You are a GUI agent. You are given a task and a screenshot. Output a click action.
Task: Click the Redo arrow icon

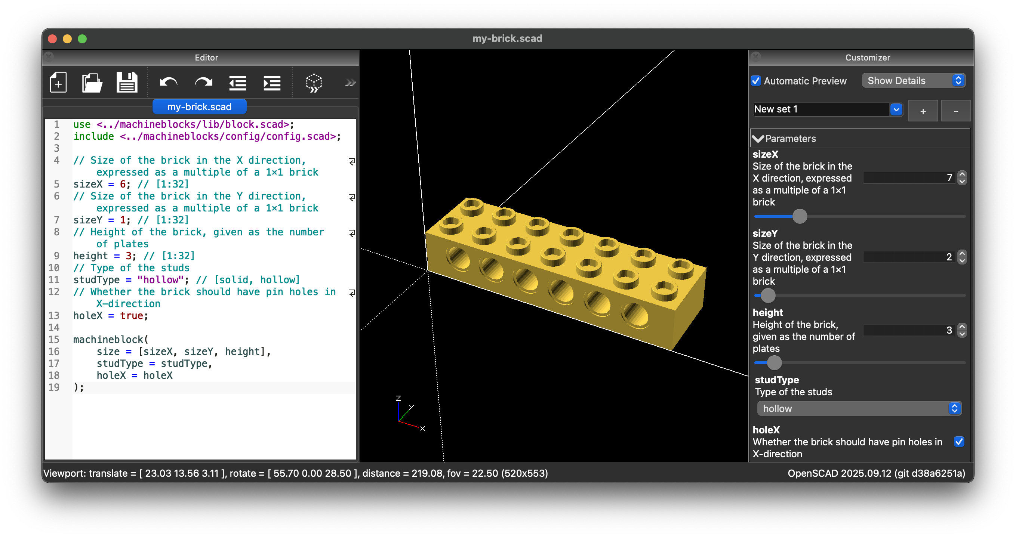(x=203, y=82)
